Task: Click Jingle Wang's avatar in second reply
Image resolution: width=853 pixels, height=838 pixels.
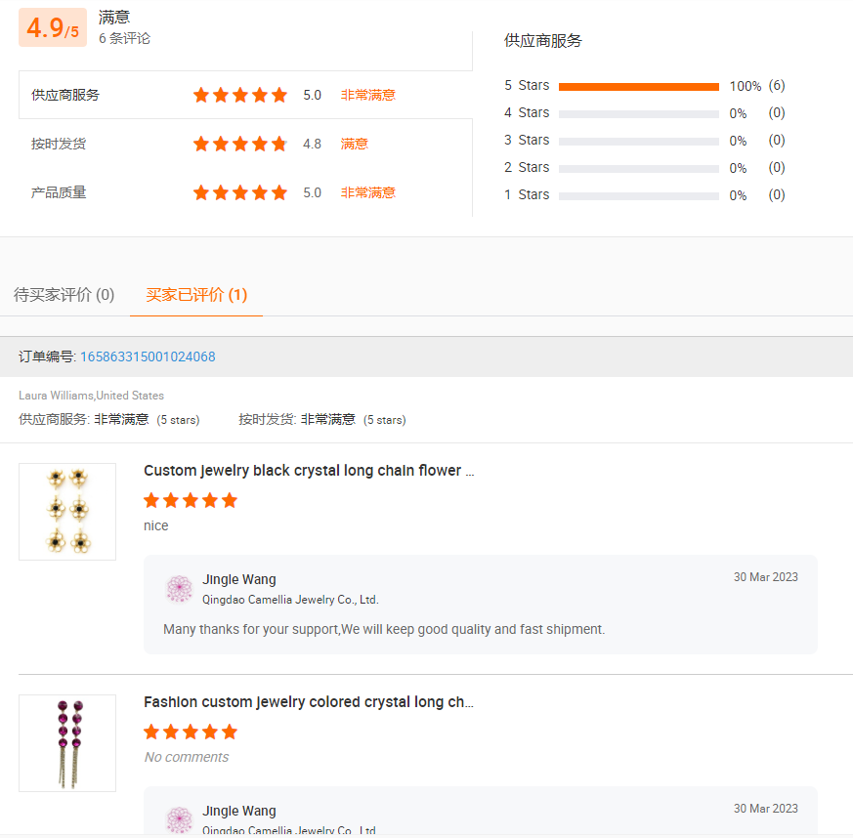Action: point(179,819)
